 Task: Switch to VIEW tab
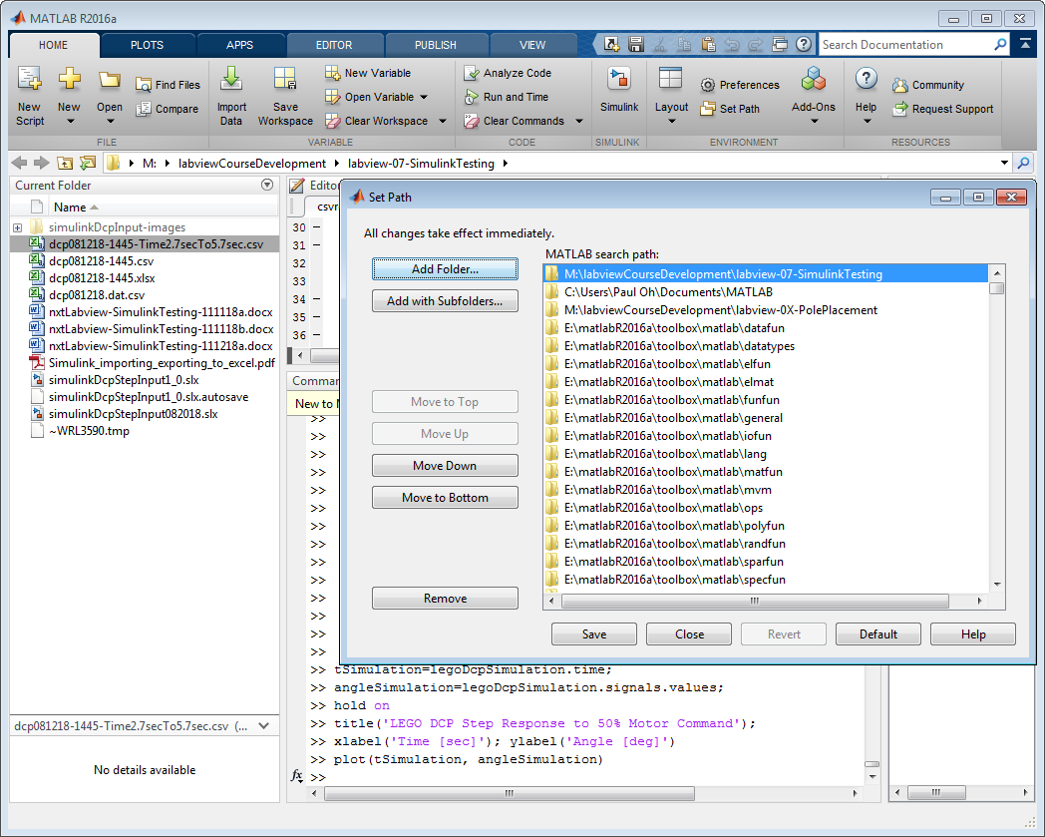(x=532, y=45)
